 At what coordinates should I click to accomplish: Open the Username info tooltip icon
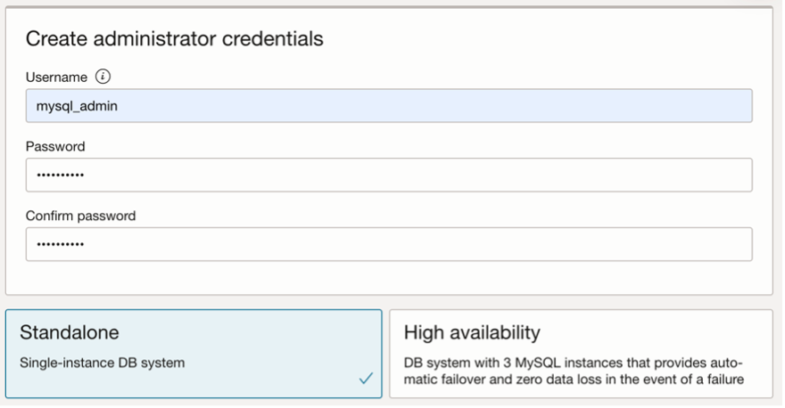[x=103, y=77]
